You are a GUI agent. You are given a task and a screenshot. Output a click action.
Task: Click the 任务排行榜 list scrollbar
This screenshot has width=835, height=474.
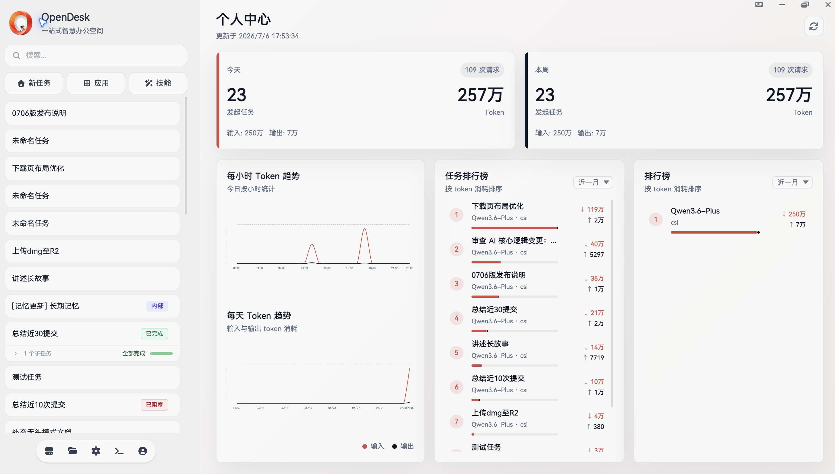click(x=612, y=303)
